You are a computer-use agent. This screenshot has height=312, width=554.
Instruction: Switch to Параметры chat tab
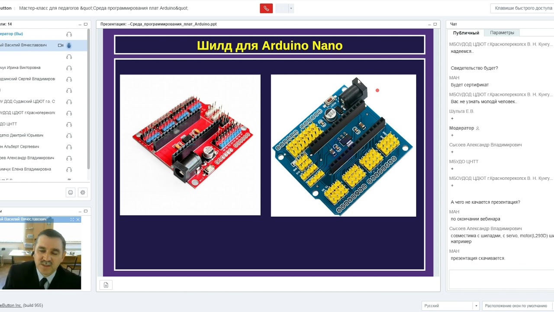(x=502, y=33)
